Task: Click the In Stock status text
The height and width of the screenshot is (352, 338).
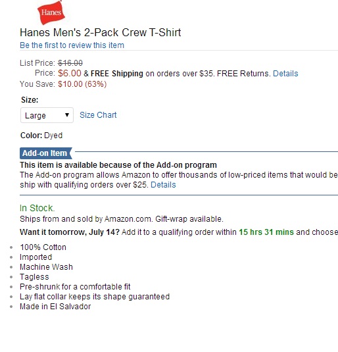Action: 37,208
